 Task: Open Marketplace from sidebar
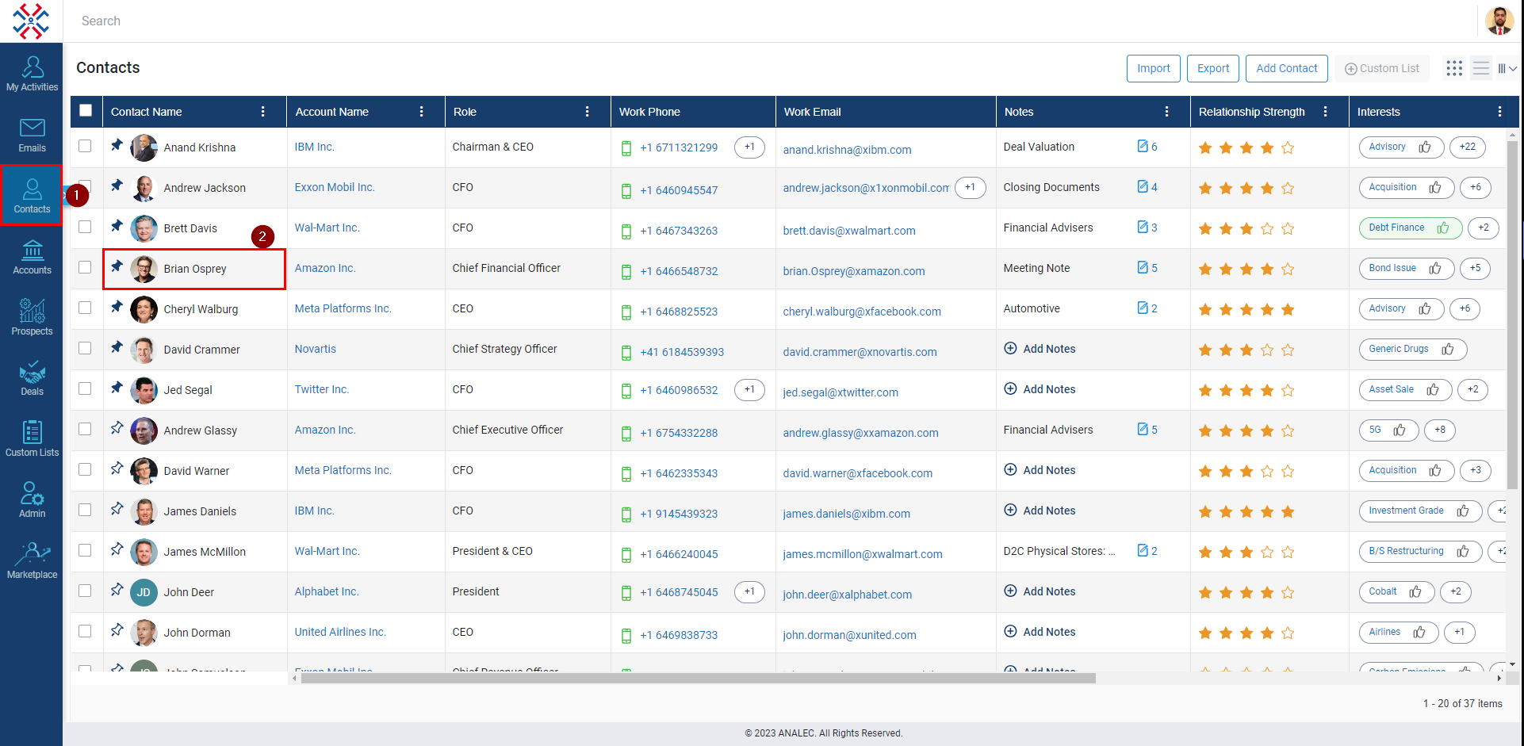[32, 561]
